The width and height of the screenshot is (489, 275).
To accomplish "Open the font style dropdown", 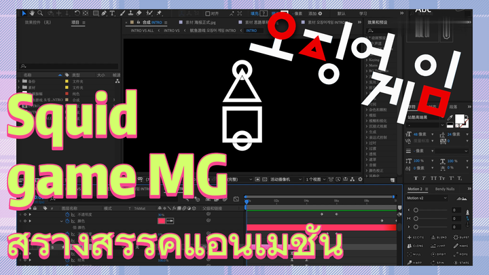I will 426,125.
